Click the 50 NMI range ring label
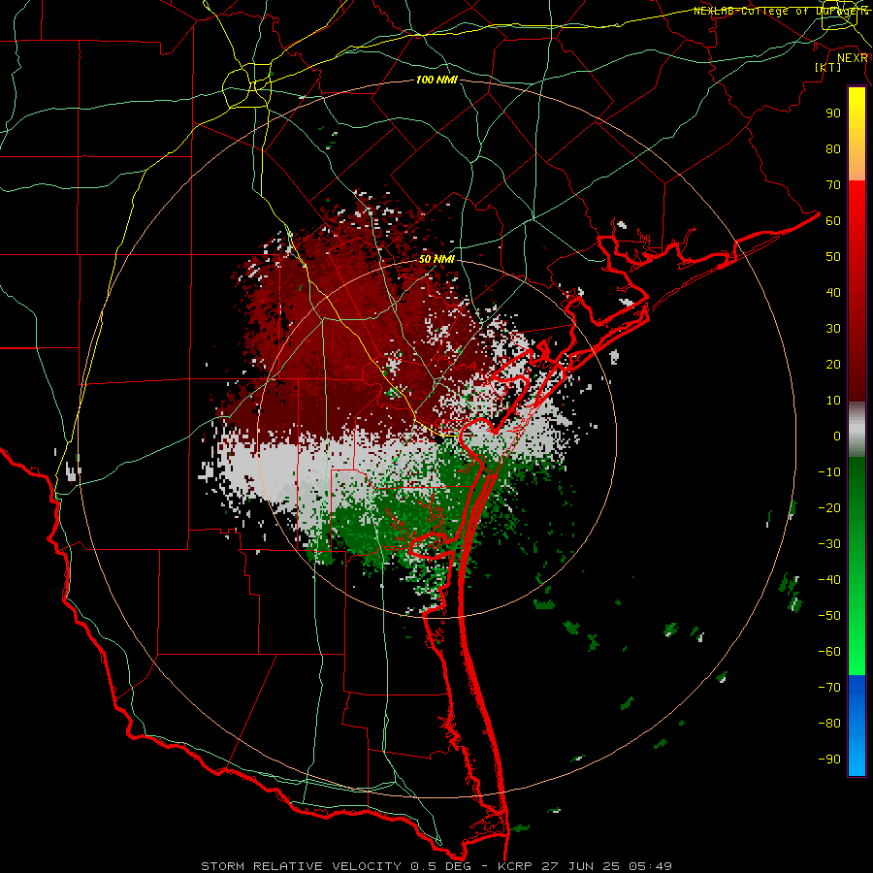Viewport: 873px width, 873px height. coord(437,259)
